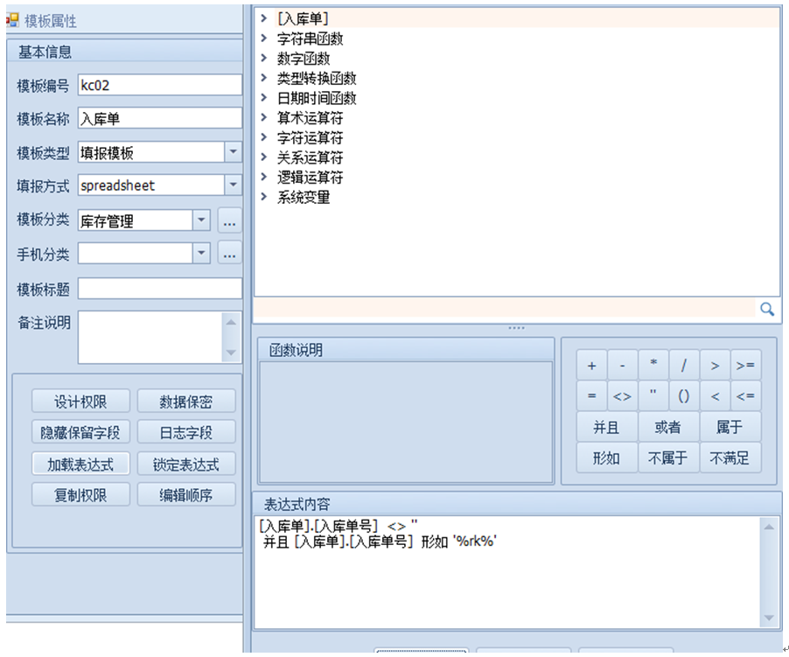Screen dimensions: 789x657
Task: Open the 填报方式 spreadsheet dropdown
Action: (x=233, y=185)
